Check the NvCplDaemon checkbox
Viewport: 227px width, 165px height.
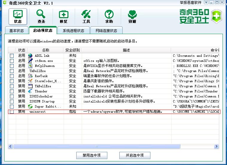12,66
